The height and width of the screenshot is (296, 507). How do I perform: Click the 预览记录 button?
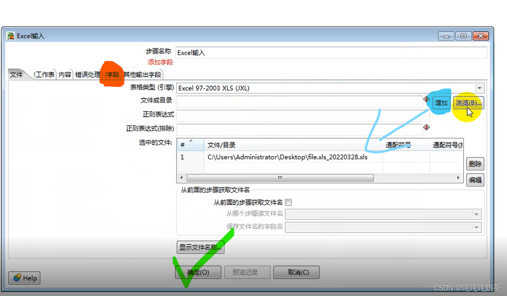[x=247, y=272]
